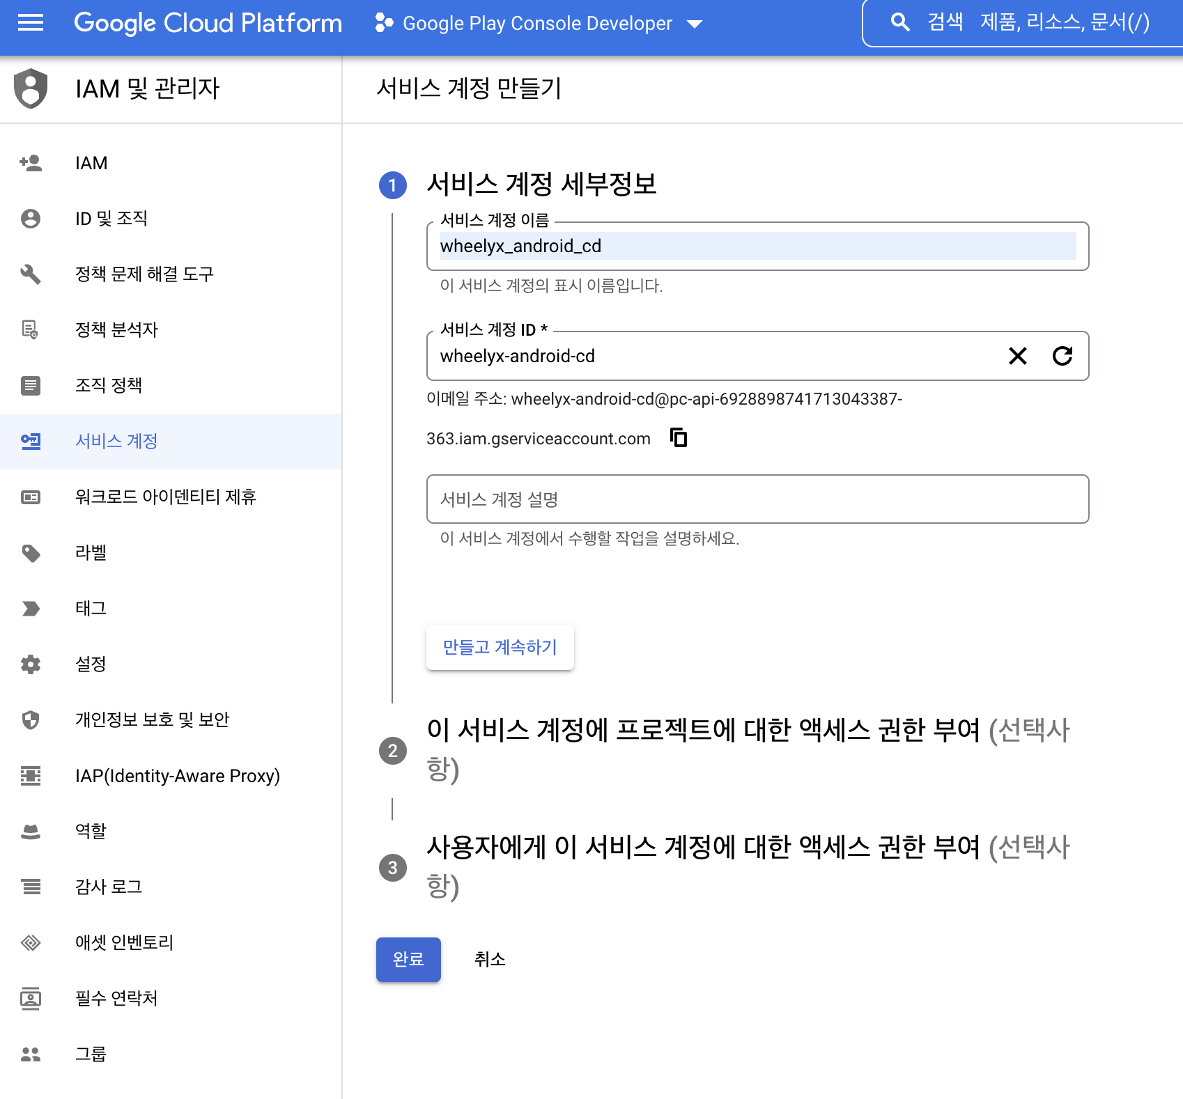
Task: Click the 설정 gear icon
Action: coord(31,664)
